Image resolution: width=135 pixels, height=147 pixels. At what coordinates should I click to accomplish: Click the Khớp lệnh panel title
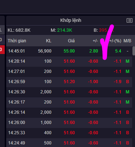tap(71, 20)
